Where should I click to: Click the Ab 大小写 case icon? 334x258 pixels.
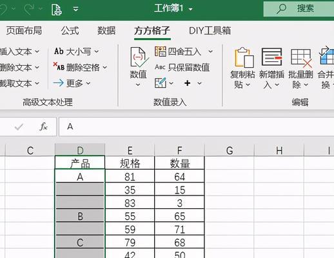(59, 52)
